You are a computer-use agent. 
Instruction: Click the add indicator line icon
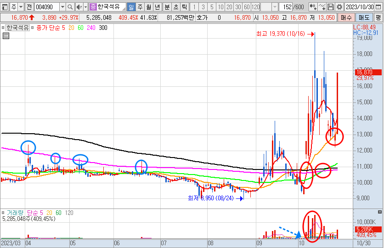pyautogui.click(x=322, y=7)
